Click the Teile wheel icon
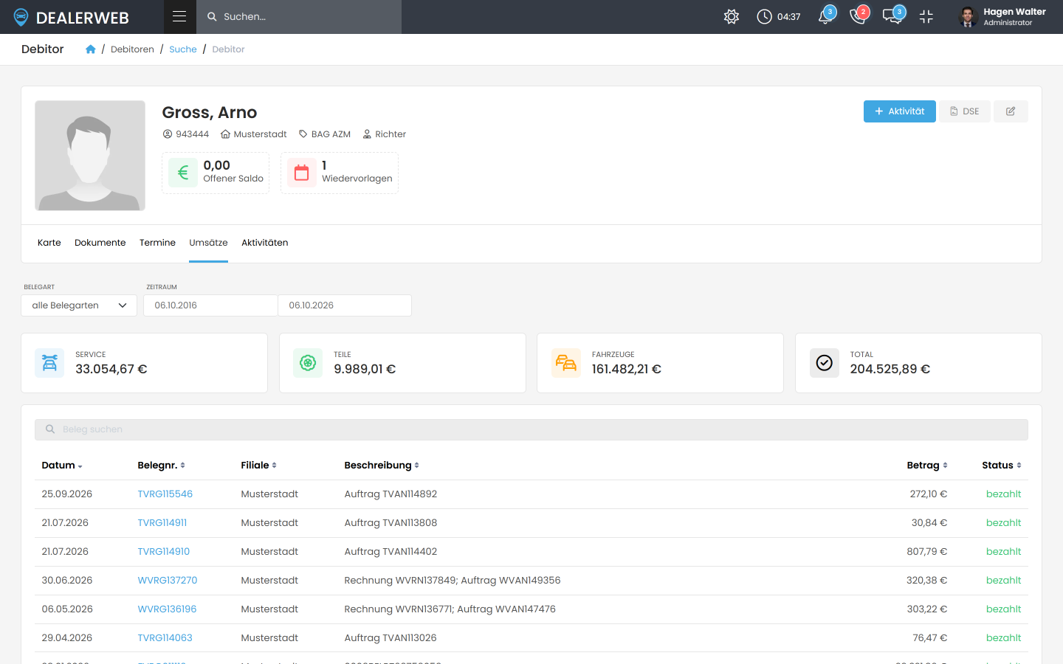The width and height of the screenshot is (1063, 664). [308, 363]
